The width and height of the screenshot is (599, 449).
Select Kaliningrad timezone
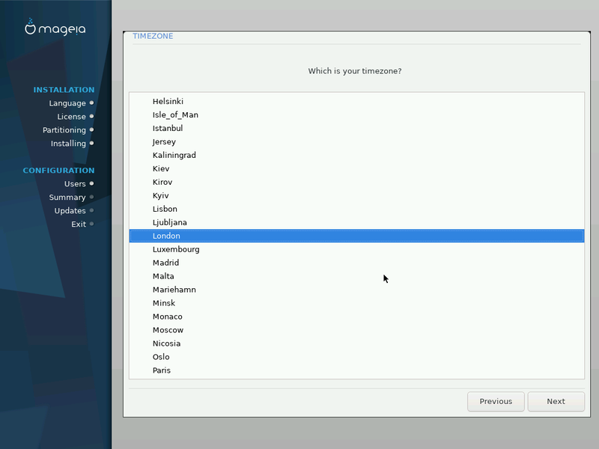pos(357,155)
